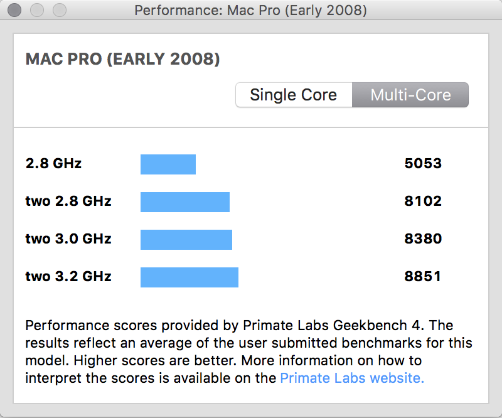
Task: Click the window zoom button
Action: [60, 11]
